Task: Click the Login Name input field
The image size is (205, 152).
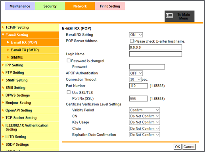Action: click(155, 54)
